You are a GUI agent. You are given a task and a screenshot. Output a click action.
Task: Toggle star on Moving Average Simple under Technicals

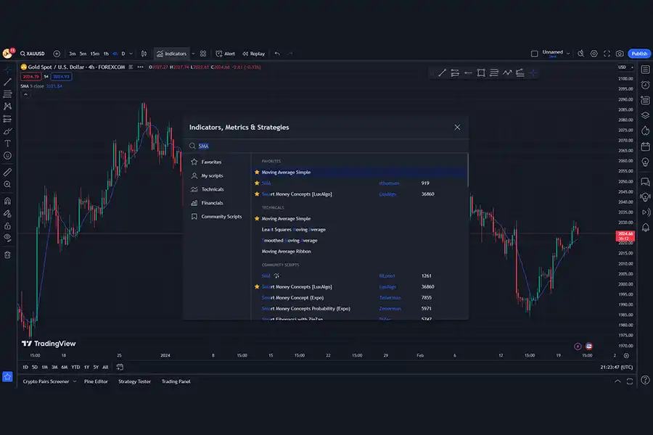(x=257, y=218)
